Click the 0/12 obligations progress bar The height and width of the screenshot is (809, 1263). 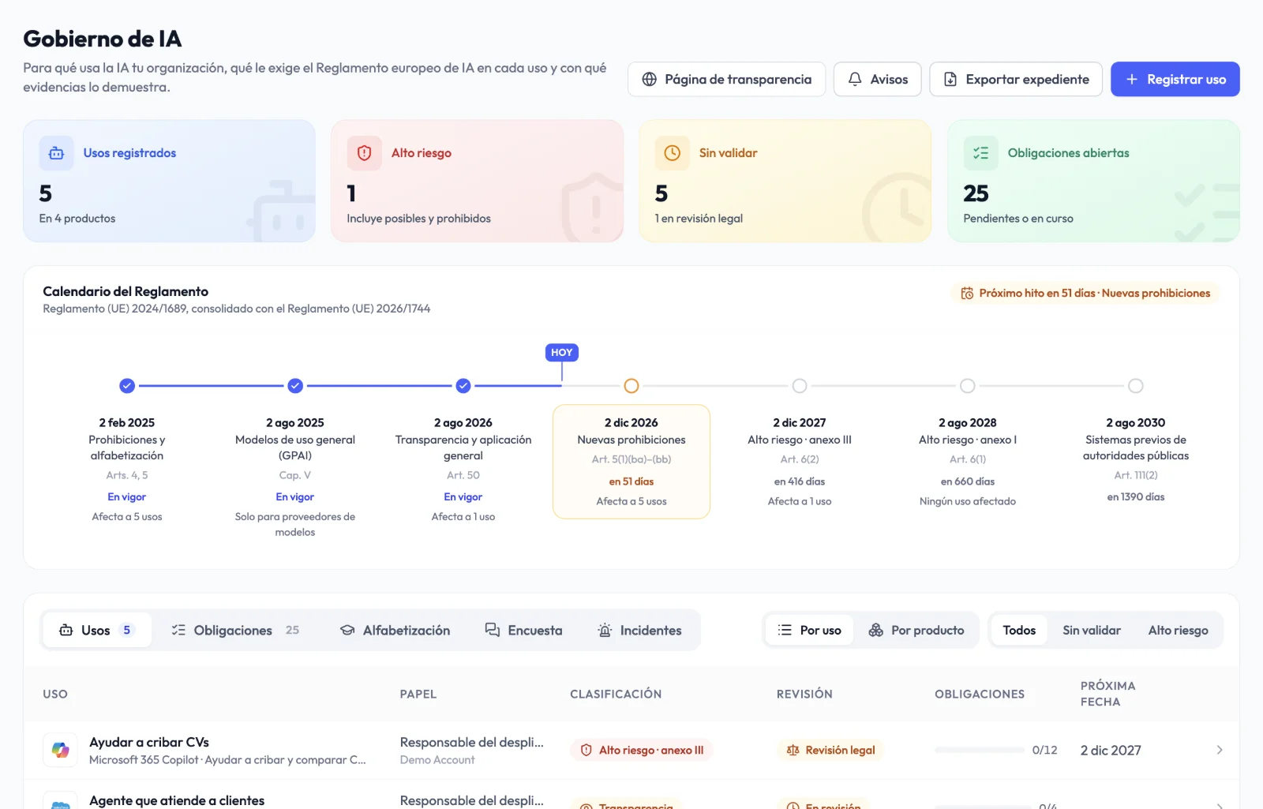[x=979, y=750]
